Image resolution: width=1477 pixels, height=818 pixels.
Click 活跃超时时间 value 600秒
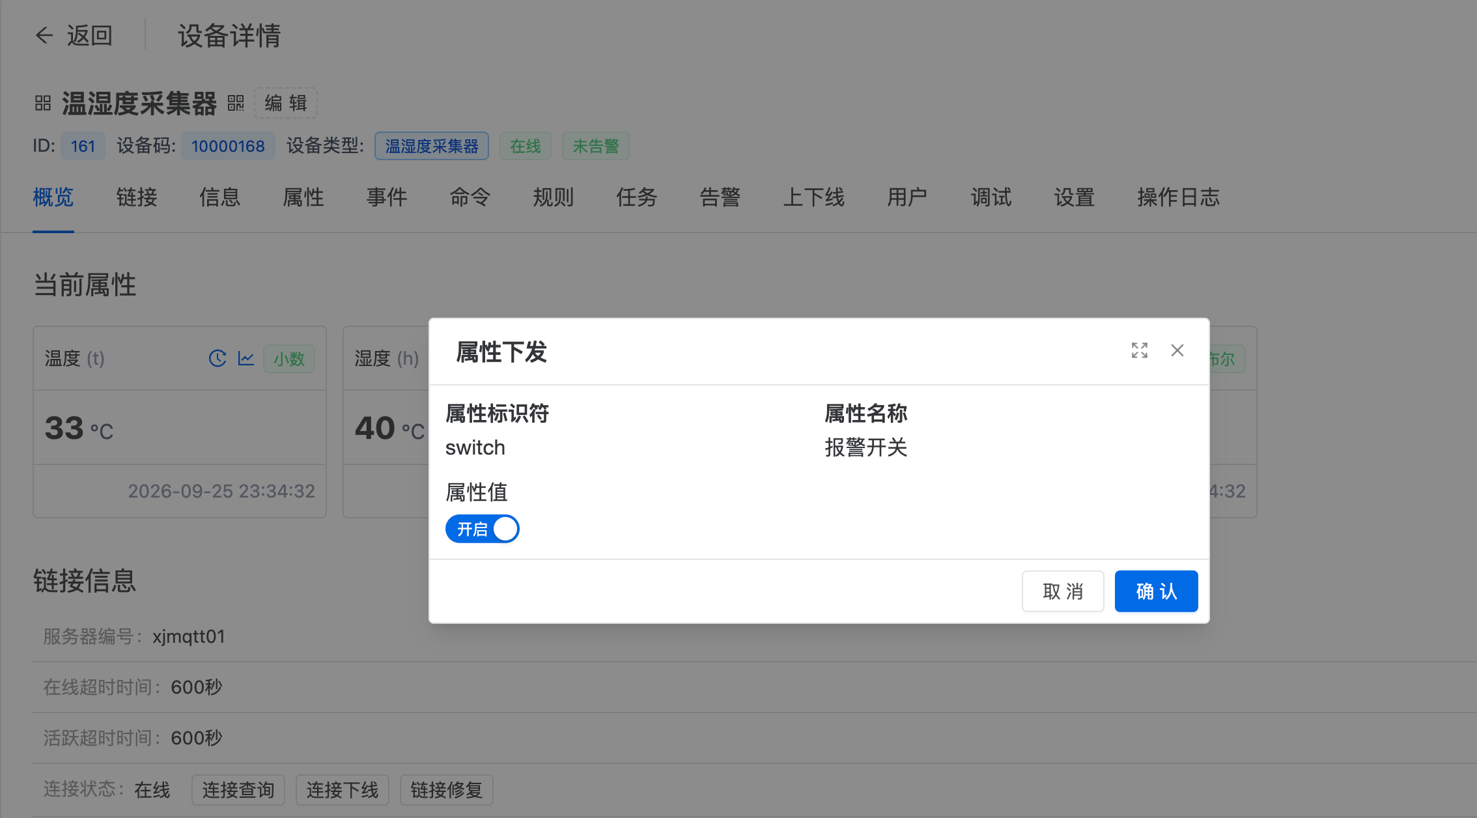[197, 738]
